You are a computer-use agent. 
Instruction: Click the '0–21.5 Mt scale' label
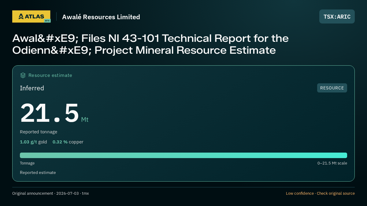click(332, 163)
